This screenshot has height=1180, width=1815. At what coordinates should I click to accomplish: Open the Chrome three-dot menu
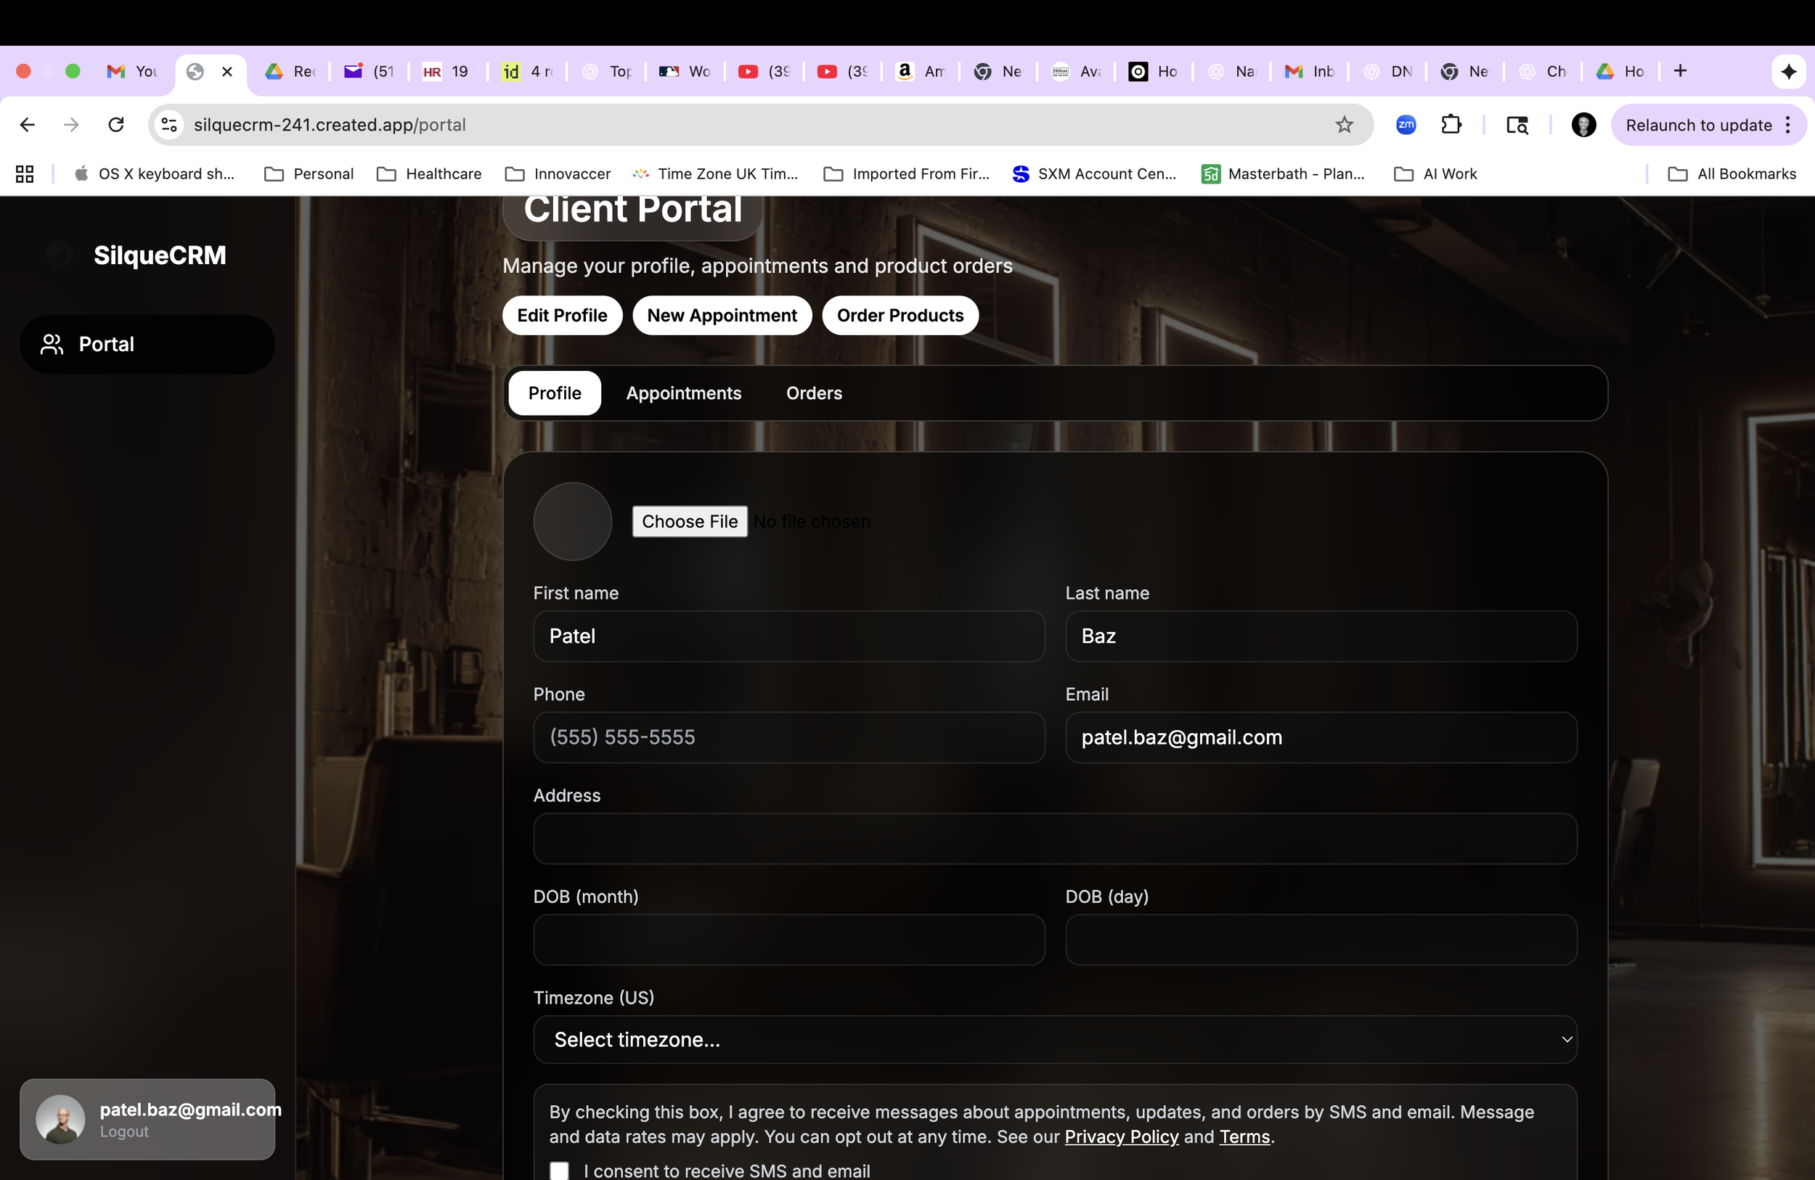coord(1788,125)
